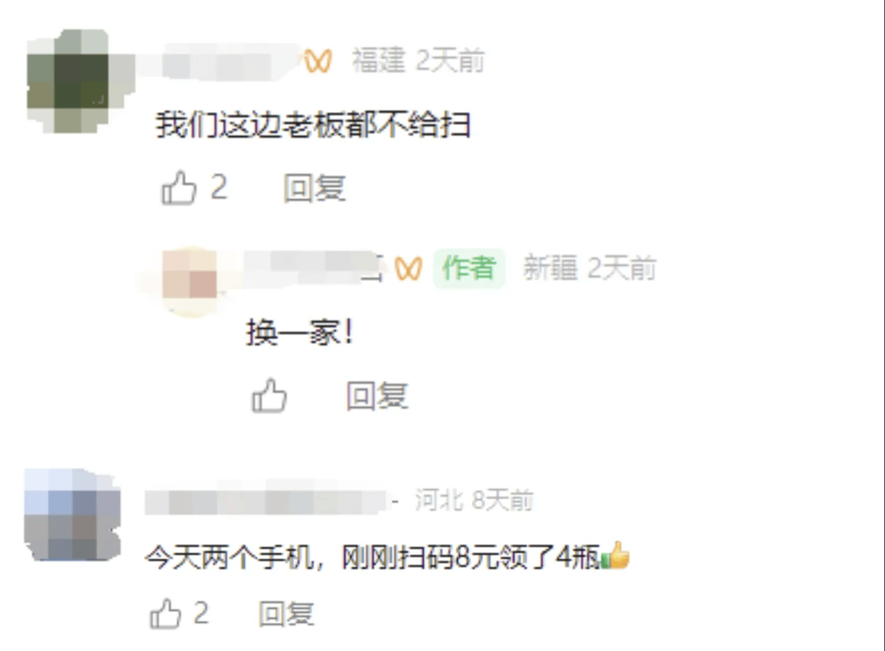Click the green 作者 author tag

[469, 269]
